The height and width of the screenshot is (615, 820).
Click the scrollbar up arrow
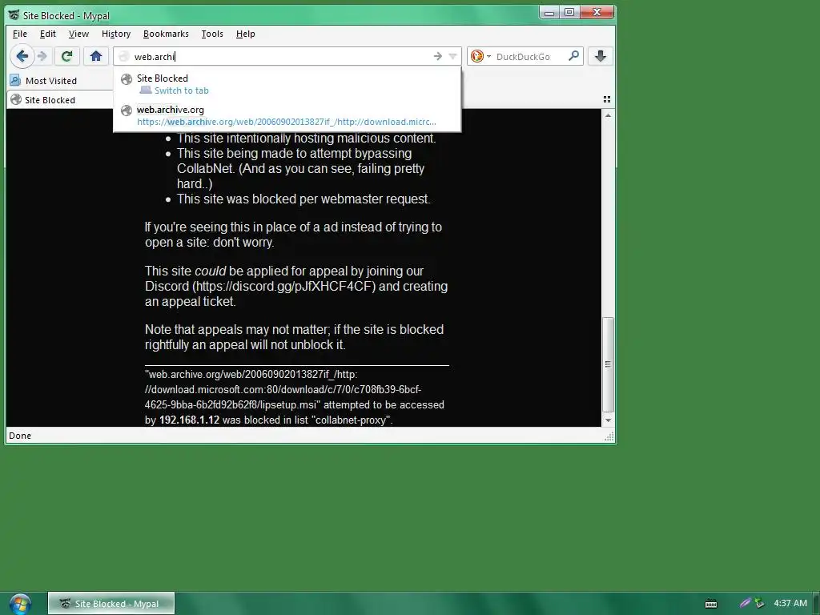(x=608, y=115)
